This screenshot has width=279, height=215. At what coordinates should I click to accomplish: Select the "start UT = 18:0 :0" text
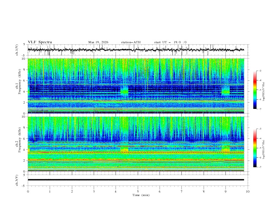170,42
